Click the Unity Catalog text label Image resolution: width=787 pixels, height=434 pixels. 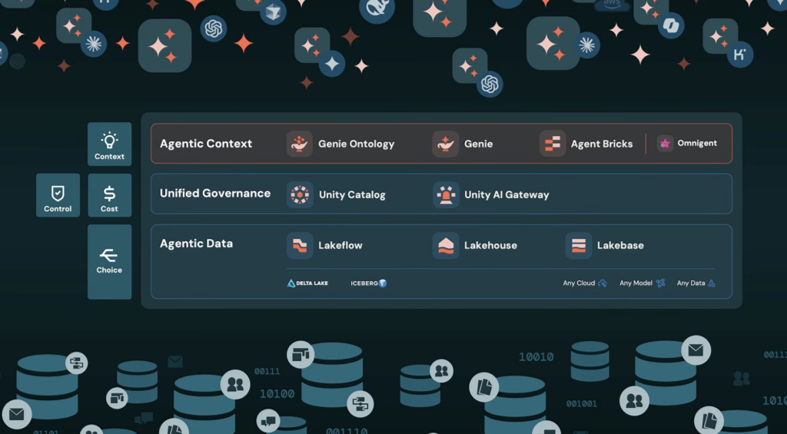352,195
